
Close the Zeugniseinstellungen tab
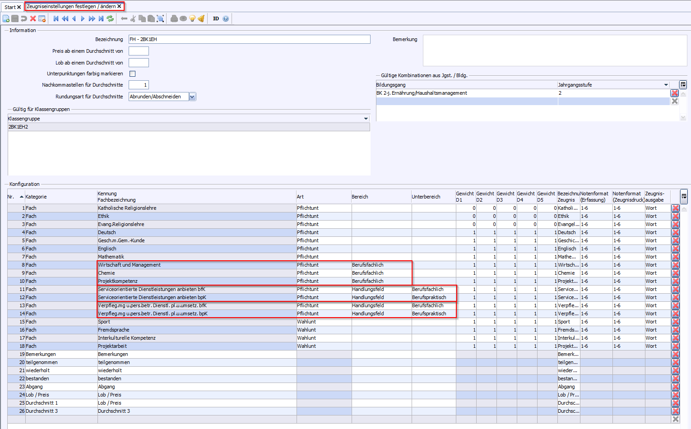tap(119, 6)
